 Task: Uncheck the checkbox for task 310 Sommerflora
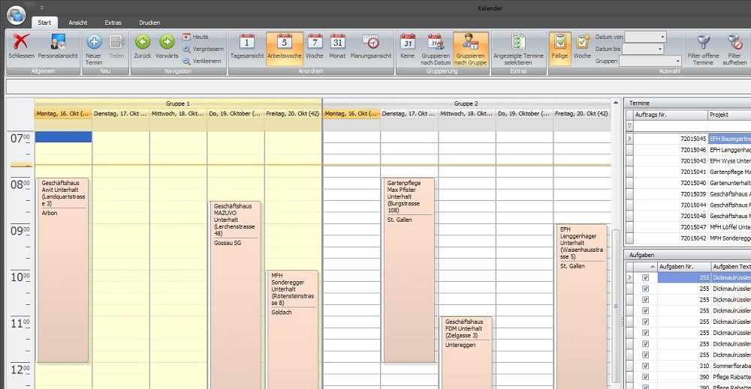point(645,366)
